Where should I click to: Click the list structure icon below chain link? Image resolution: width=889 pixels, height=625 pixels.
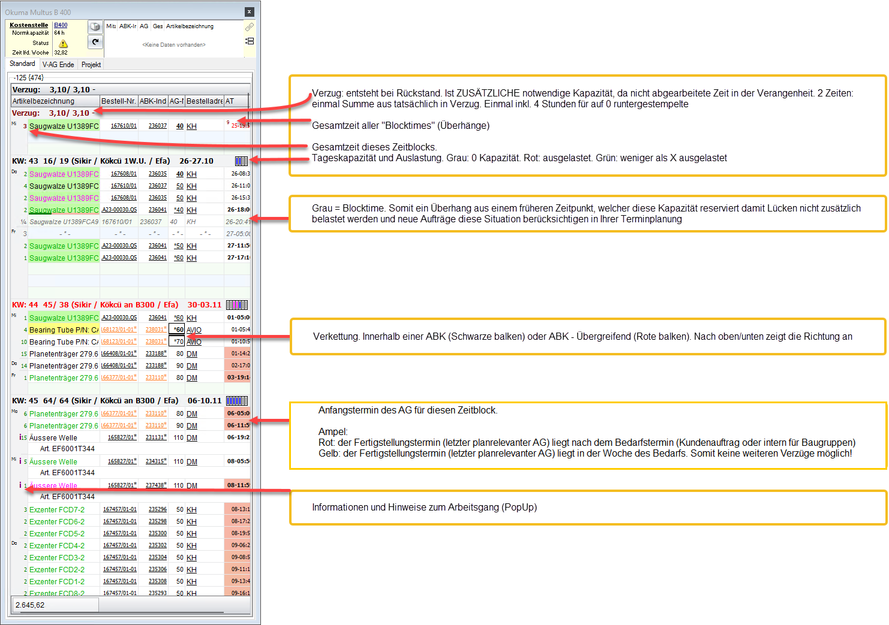(x=250, y=41)
